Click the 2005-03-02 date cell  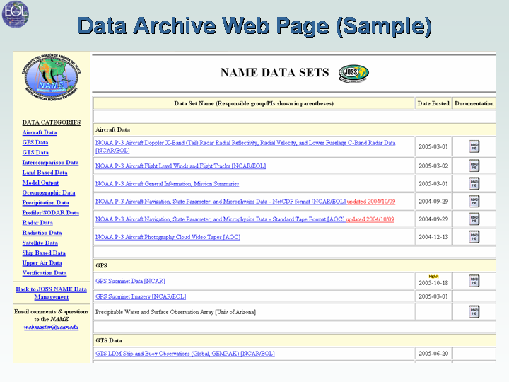[x=433, y=166]
